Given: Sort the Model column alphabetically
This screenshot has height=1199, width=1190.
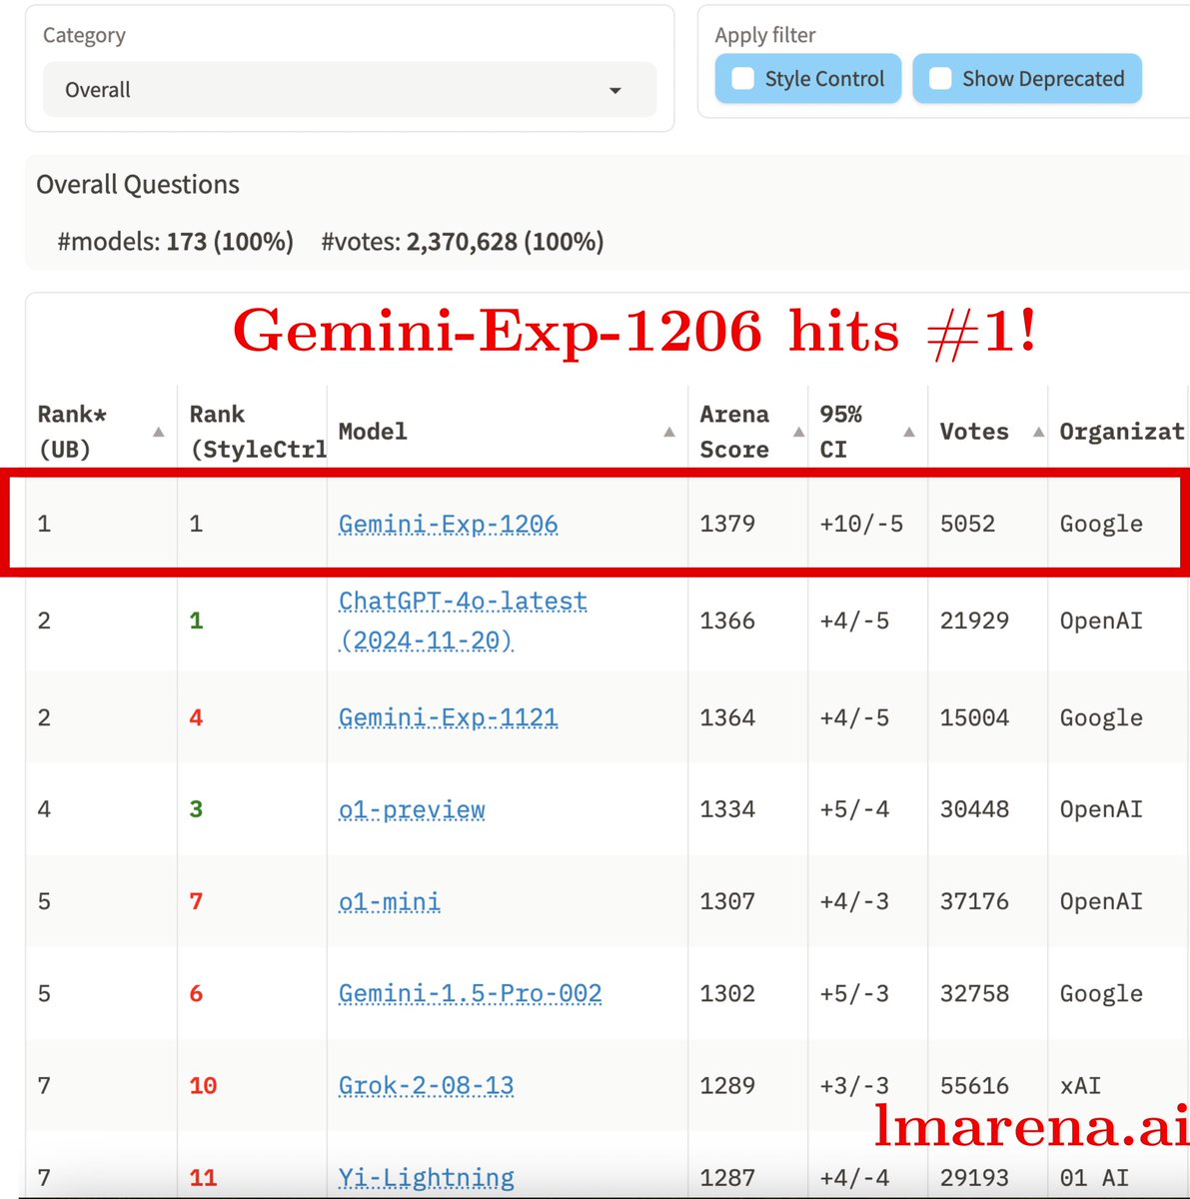Looking at the screenshot, I should (668, 433).
